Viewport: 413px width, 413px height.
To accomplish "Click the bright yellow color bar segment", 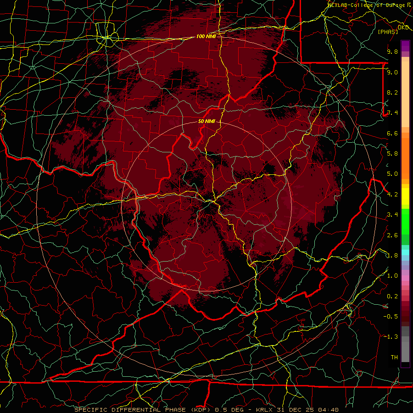I will (x=405, y=196).
